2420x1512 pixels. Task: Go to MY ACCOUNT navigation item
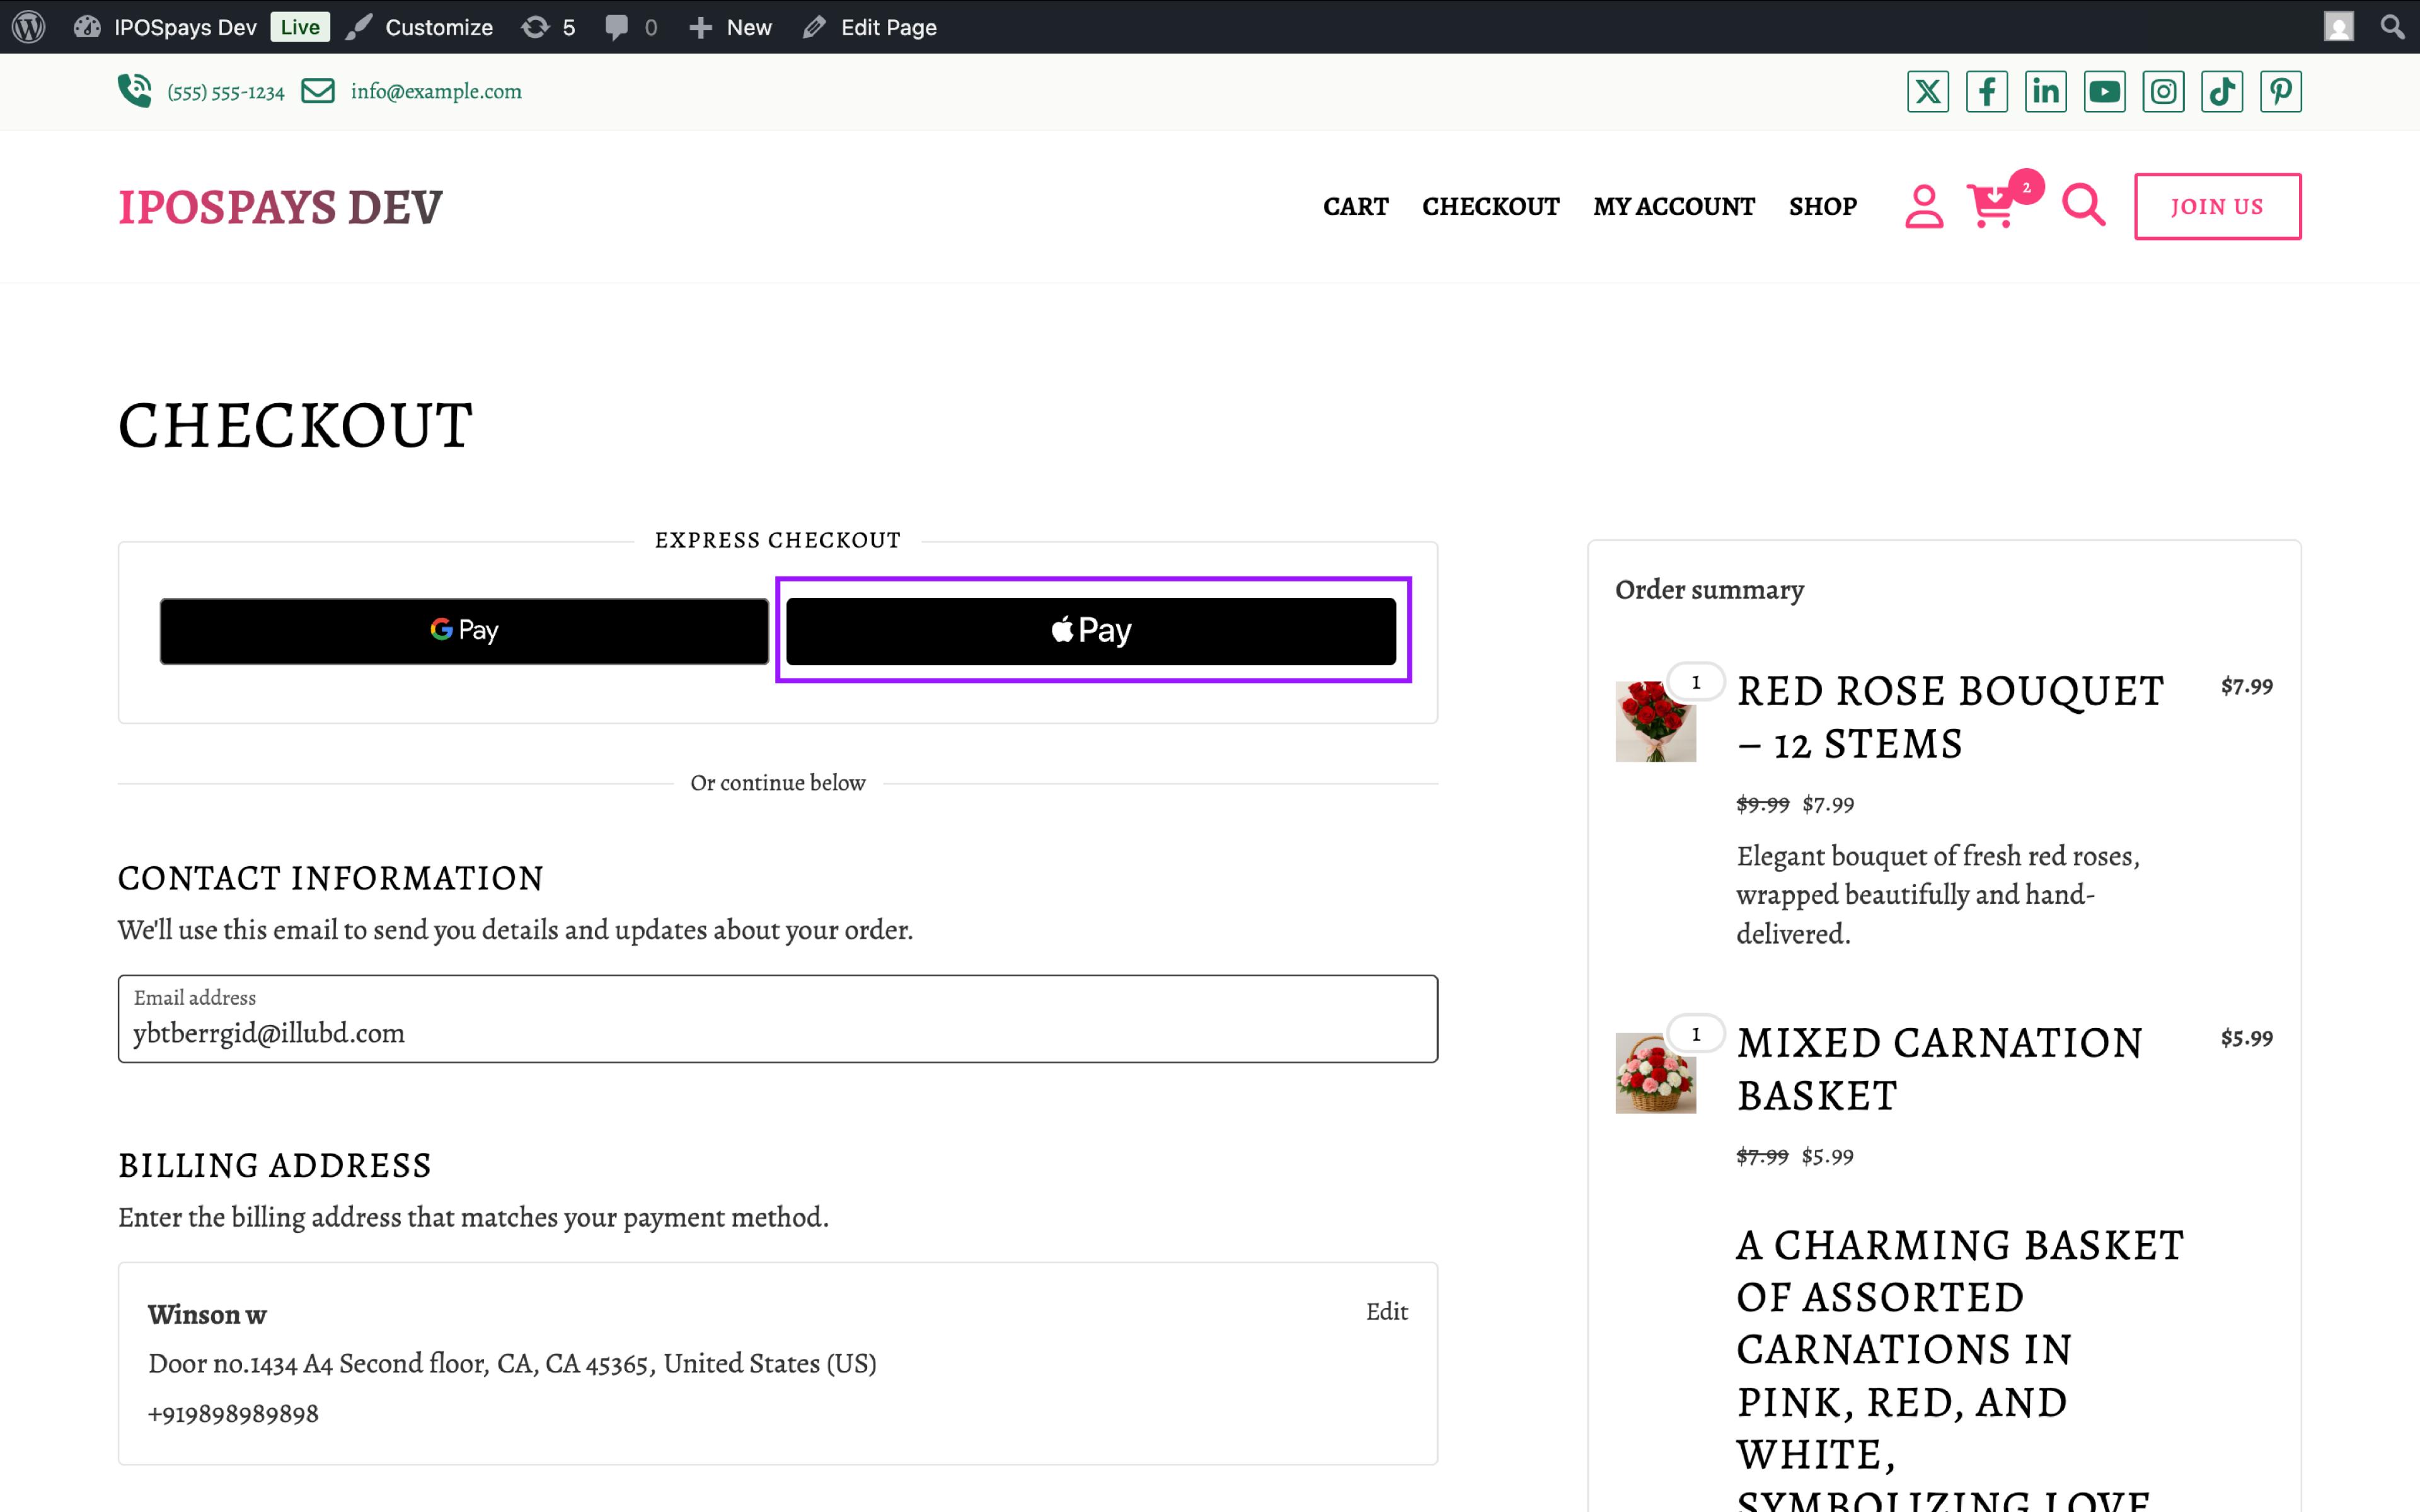[x=1674, y=207]
